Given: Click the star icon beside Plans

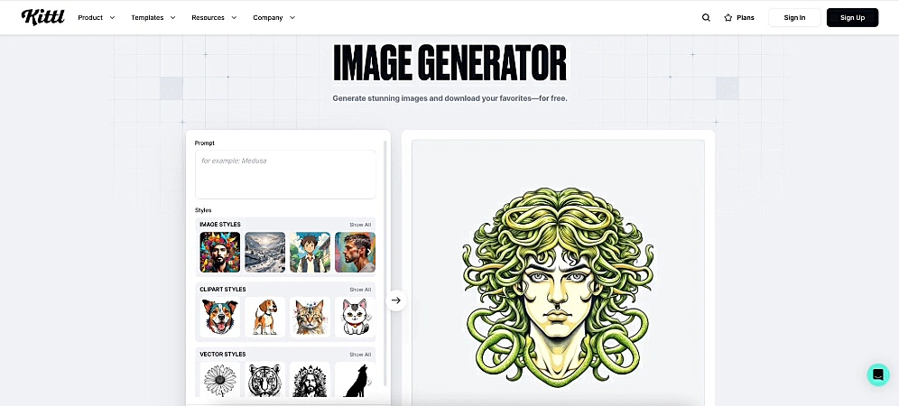Looking at the screenshot, I should point(728,18).
